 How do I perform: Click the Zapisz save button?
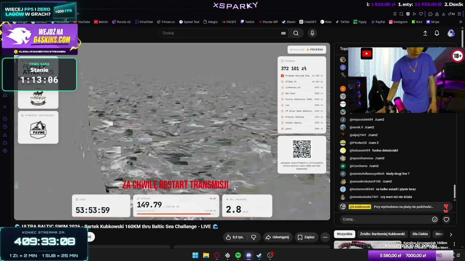(306, 237)
